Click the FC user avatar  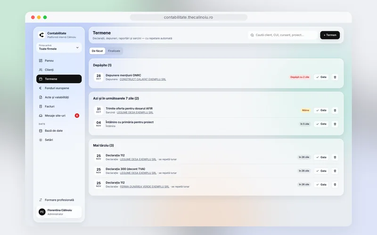(42, 212)
